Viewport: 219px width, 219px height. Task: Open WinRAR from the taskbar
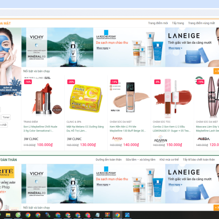click(x=107, y=215)
